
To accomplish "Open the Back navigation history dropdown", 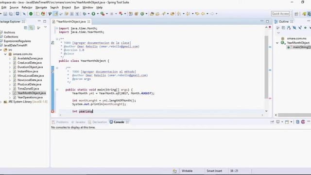I will click(x=207, y=14).
